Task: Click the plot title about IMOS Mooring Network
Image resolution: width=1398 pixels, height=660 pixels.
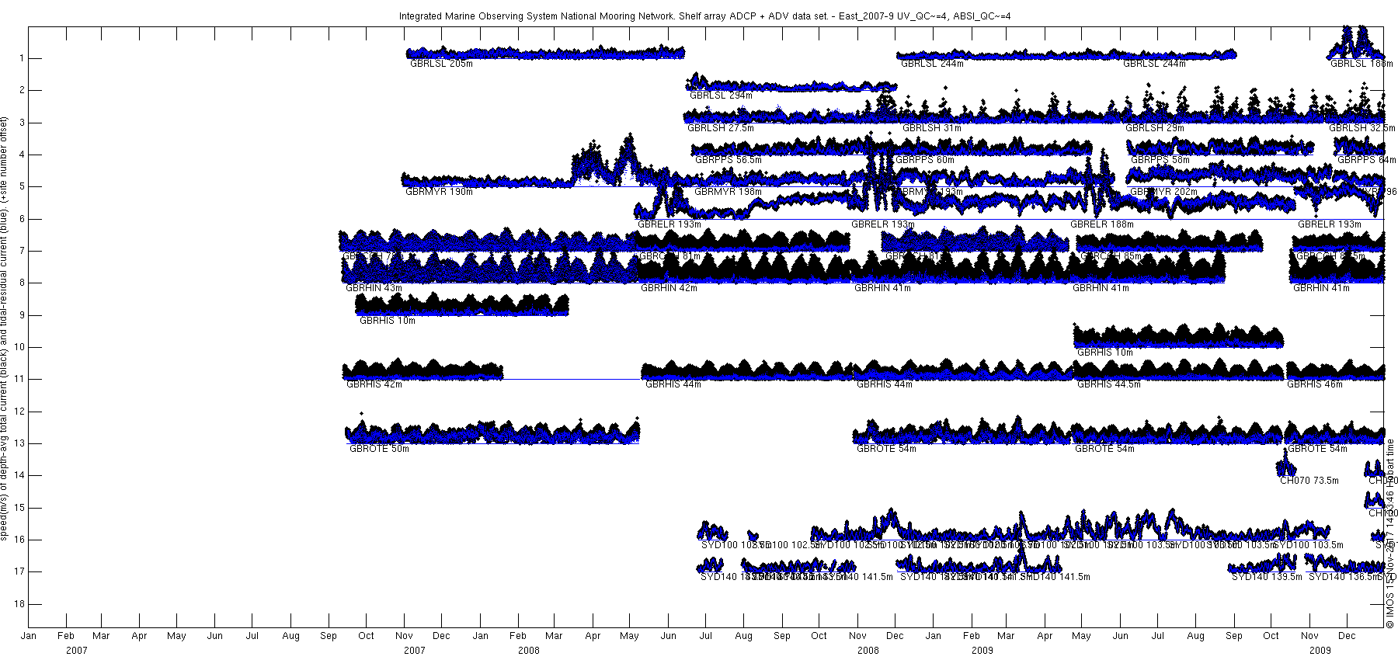Action: pyautogui.click(x=704, y=16)
